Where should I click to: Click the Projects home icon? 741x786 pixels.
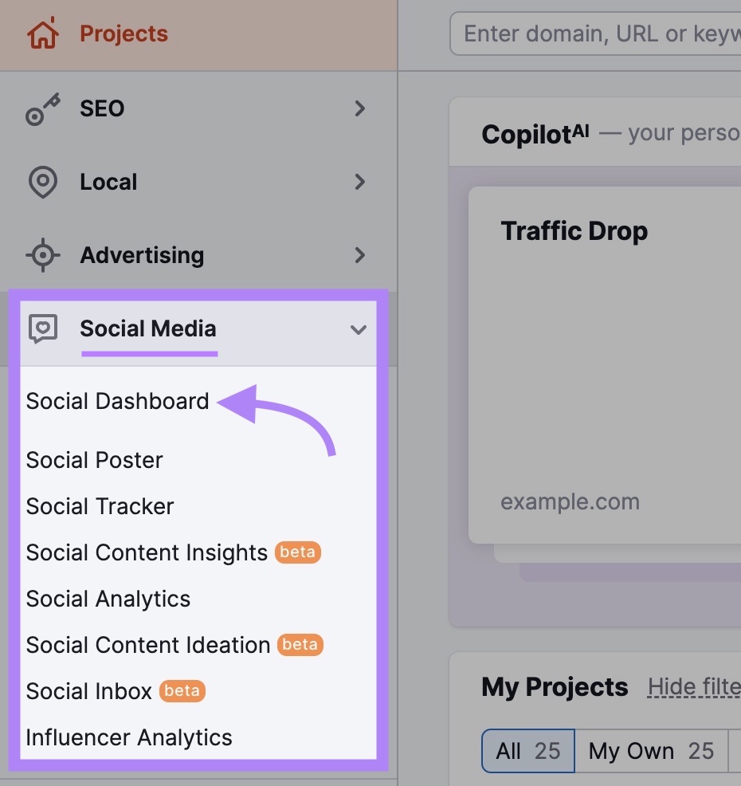point(42,33)
